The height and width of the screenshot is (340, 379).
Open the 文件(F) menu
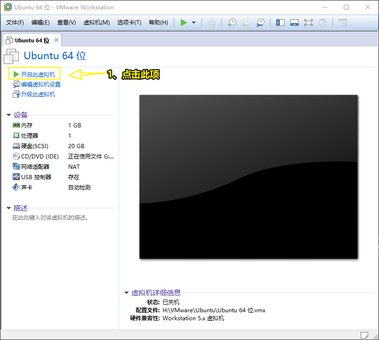(15, 23)
